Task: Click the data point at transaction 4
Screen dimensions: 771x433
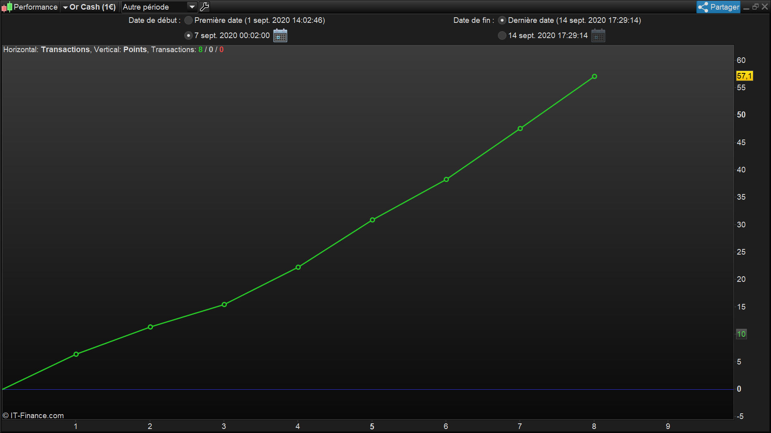Action: point(298,267)
